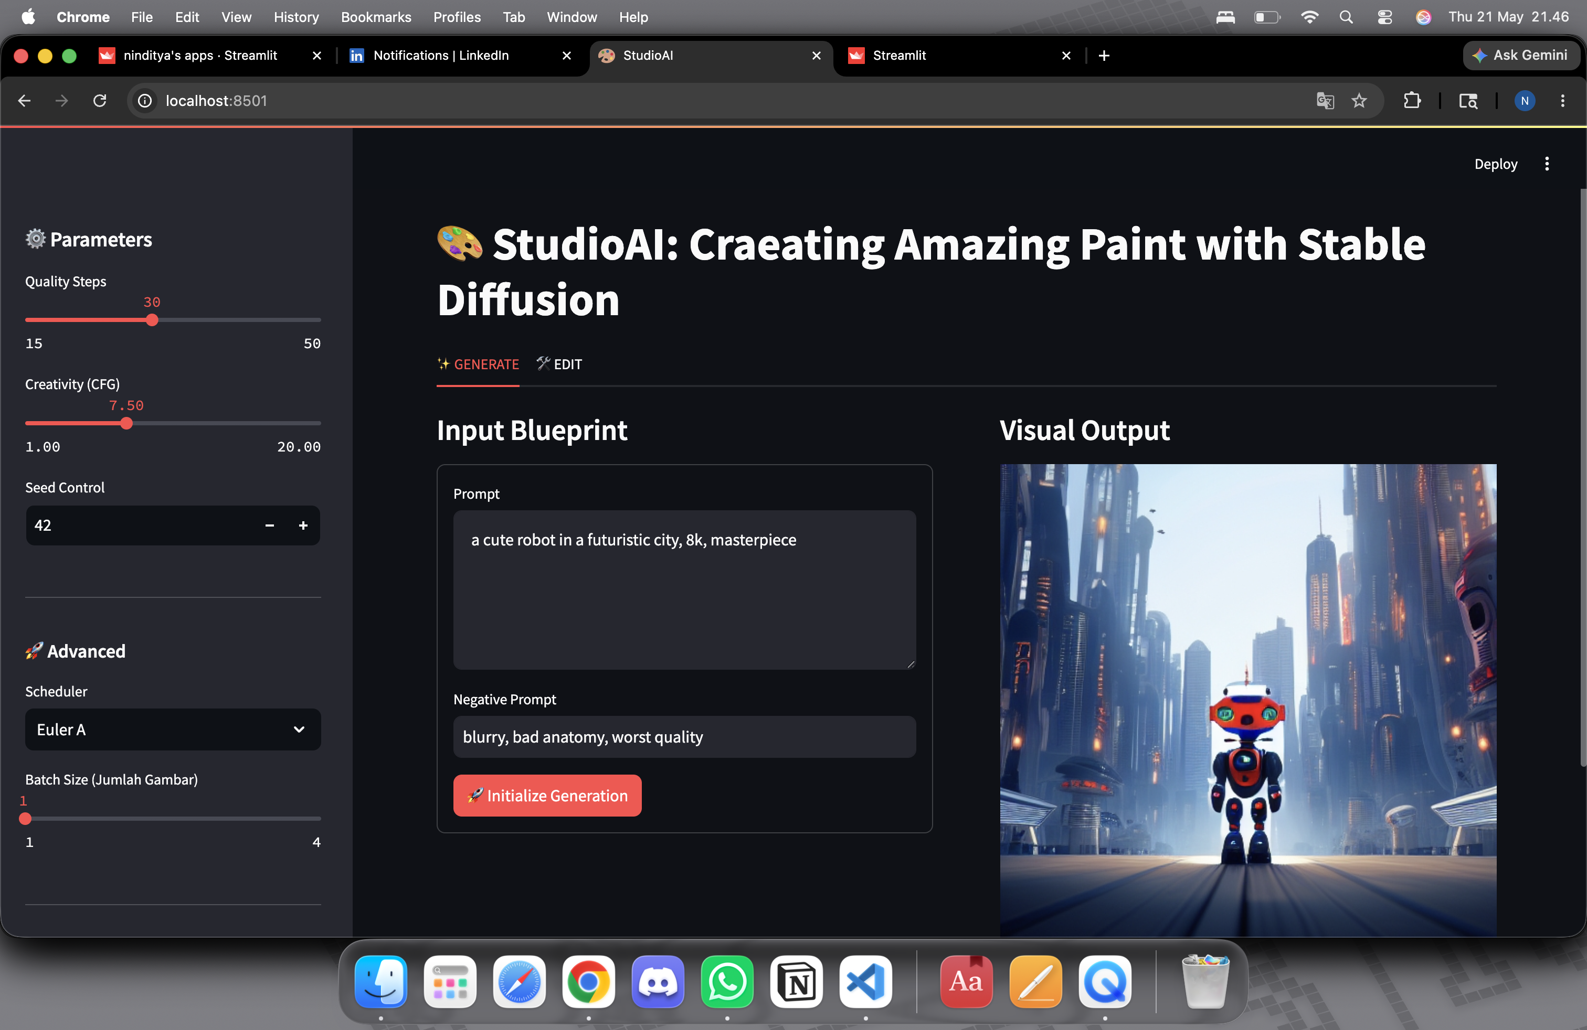This screenshot has width=1587, height=1030.
Task: Open the tab search side panel icon
Action: (1468, 101)
